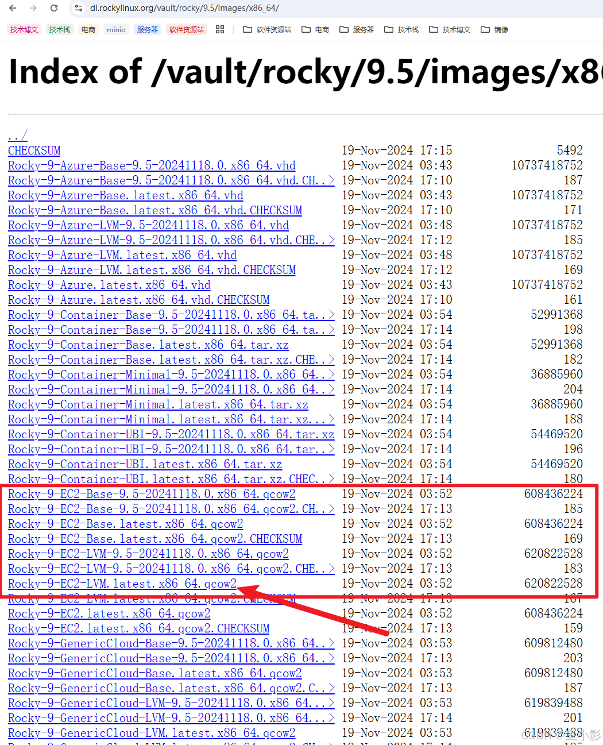Open Rocky-9-EC2.latest.x86_64.qcow2.CHECKSUM link
Screen dimensions: 603x745
click(139, 628)
